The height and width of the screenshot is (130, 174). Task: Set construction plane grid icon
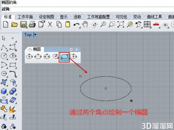point(165,25)
